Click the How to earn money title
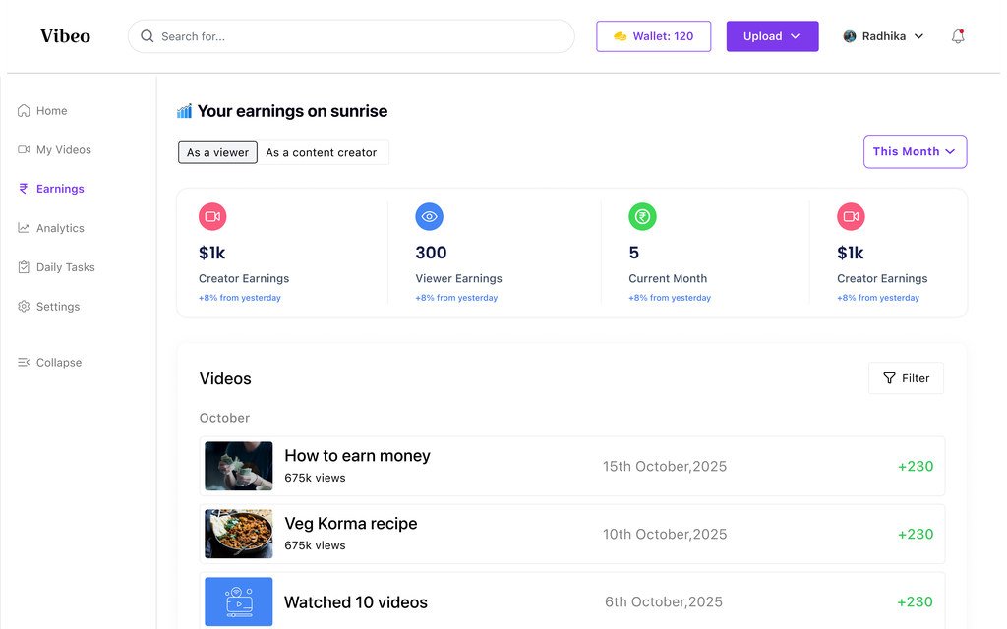This screenshot has width=1007, height=629. (357, 455)
